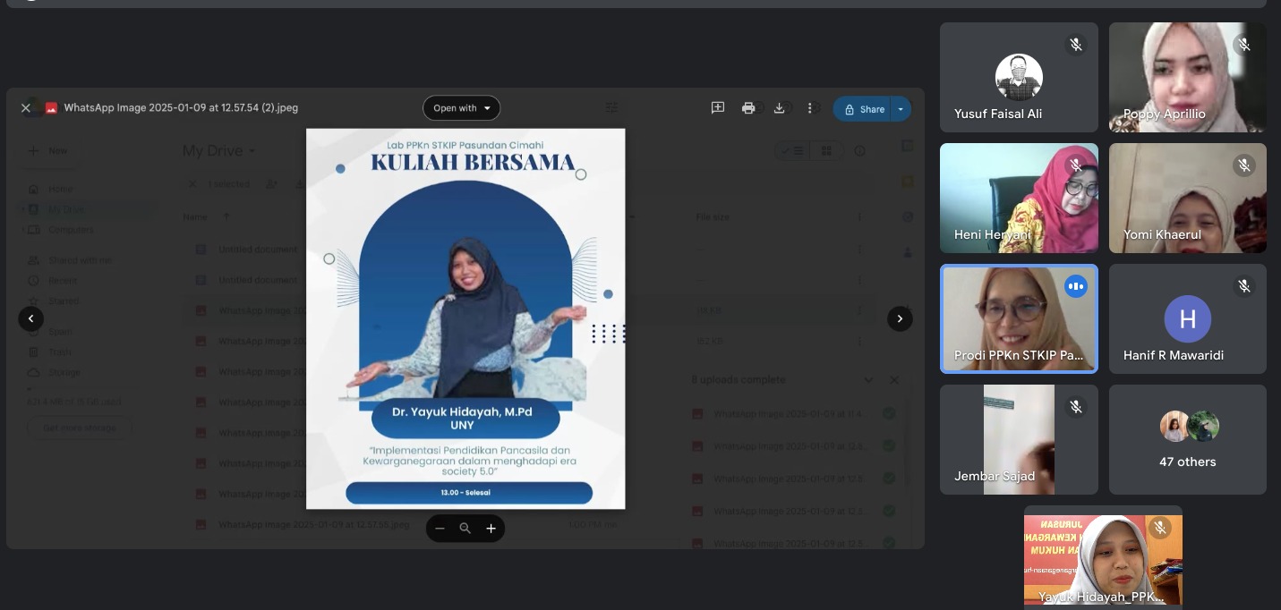Print the previewed image

click(x=748, y=108)
